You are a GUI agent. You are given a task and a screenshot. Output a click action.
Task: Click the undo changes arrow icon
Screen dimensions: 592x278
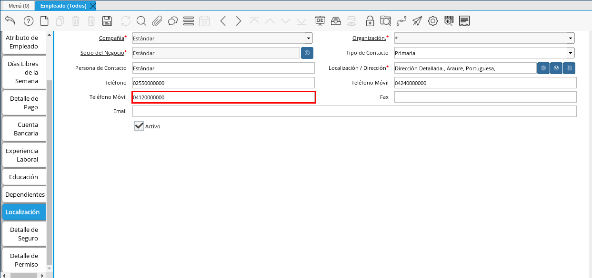10,21
